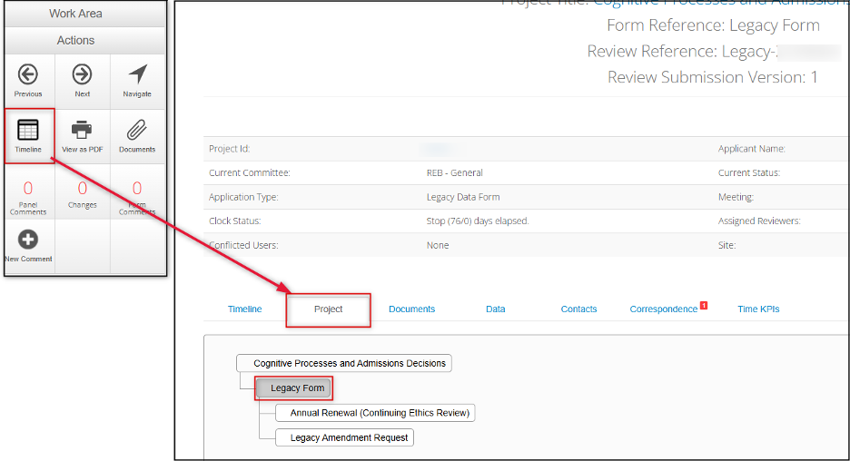Open the Documents paperclip icon

(136, 130)
